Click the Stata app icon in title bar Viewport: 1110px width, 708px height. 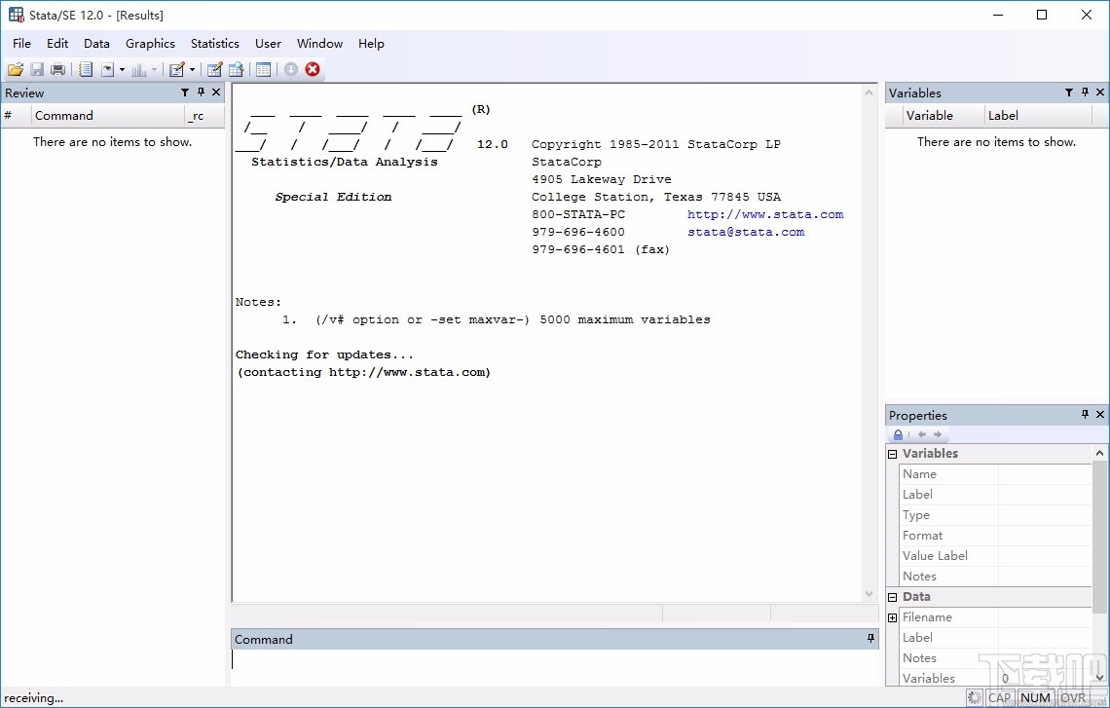point(16,15)
